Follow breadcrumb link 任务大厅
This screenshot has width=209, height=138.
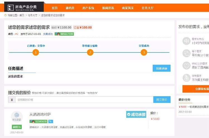(33, 15)
